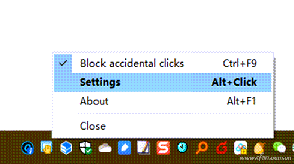The height and width of the screenshot is (164, 294).
Task: Click the hand-on-screen click blocker tray icon
Action: point(46,148)
